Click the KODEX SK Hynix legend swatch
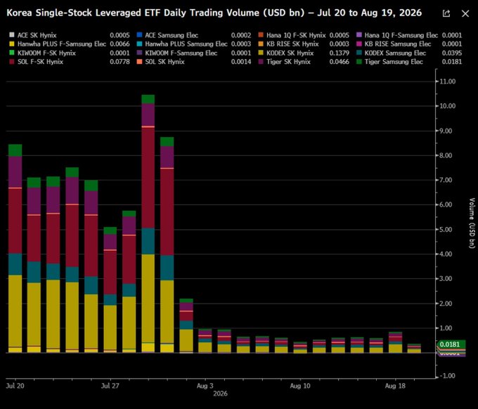 pos(261,53)
